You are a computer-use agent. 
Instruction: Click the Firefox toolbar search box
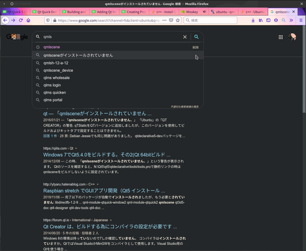(x=211, y=20)
